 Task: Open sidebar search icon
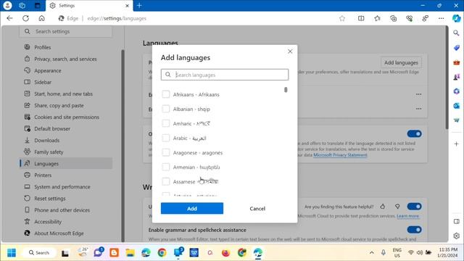(456, 33)
